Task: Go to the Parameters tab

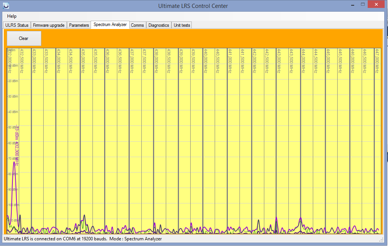Action: pos(79,25)
